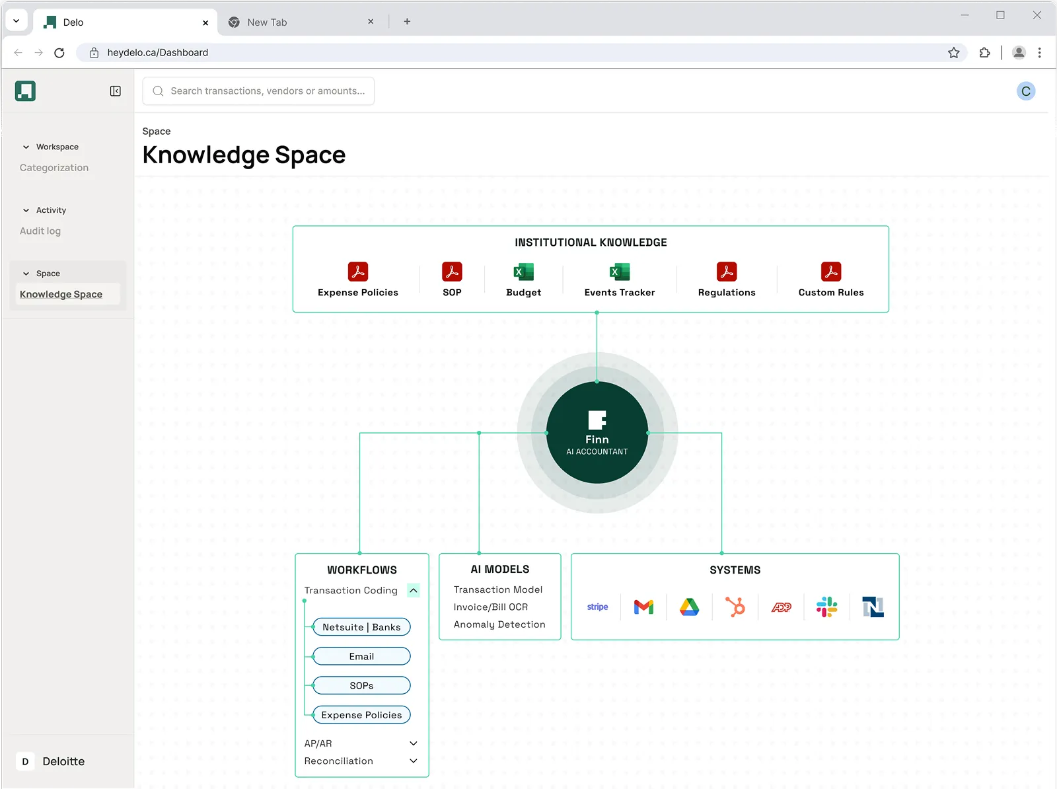
Task: Select the Stripe integration icon
Action: pos(597,607)
